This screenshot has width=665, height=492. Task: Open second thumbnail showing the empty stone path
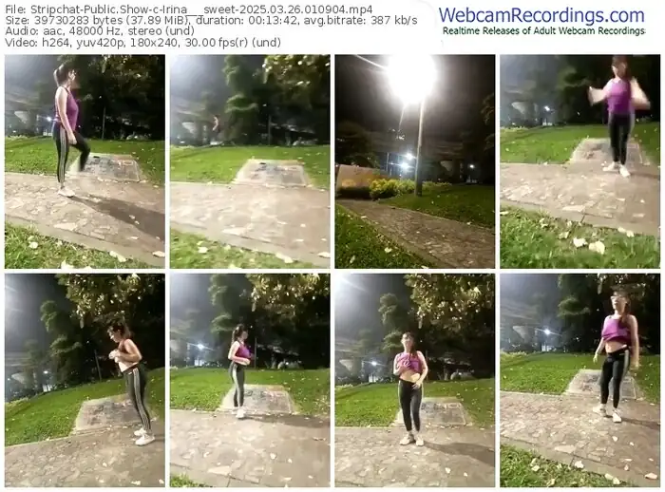pos(250,161)
